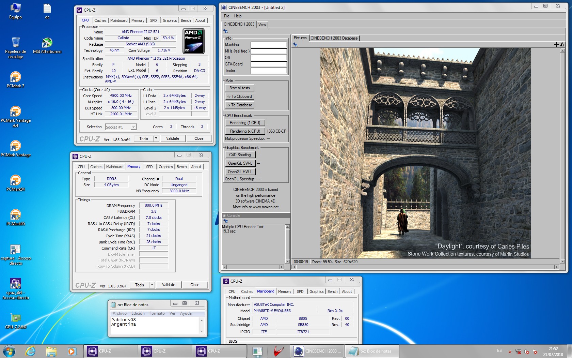Click DRAM Frequency value 800.0 MHz
This screenshot has height=358, width=572.
coord(154,206)
